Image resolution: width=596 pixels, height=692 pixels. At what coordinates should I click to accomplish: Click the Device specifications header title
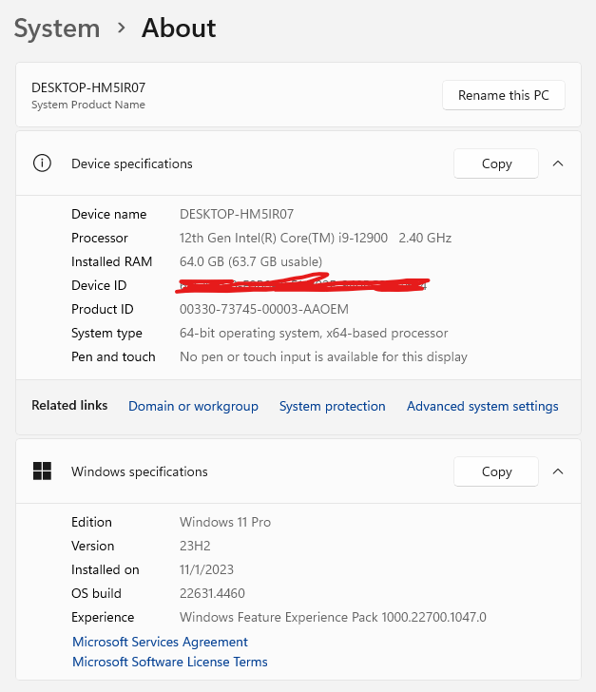(x=132, y=163)
